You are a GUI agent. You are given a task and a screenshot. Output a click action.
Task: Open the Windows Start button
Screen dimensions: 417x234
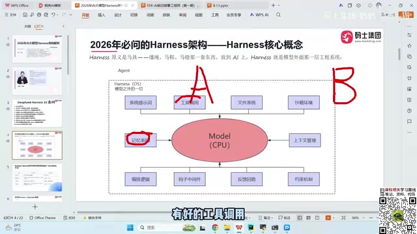[x=130, y=227]
